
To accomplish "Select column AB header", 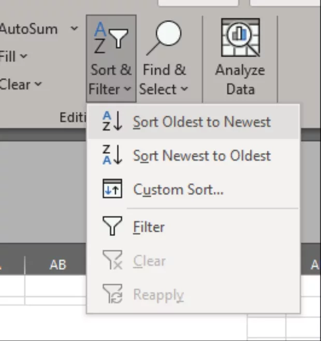I will point(57,265).
